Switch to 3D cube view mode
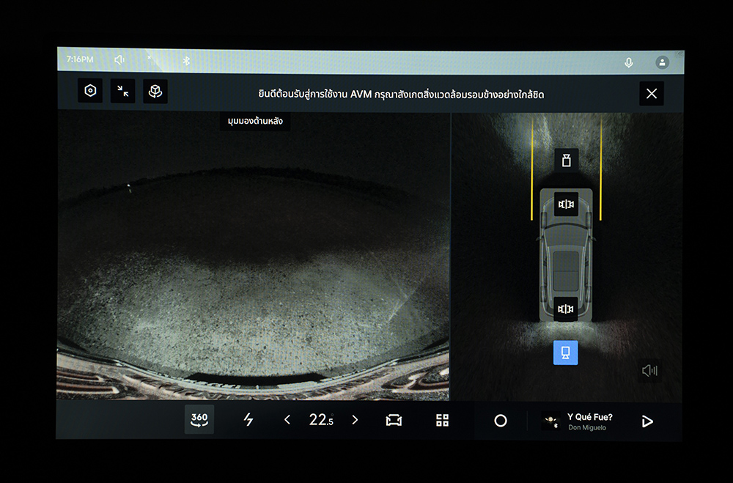Viewport: 733px width, 483px height. click(155, 91)
